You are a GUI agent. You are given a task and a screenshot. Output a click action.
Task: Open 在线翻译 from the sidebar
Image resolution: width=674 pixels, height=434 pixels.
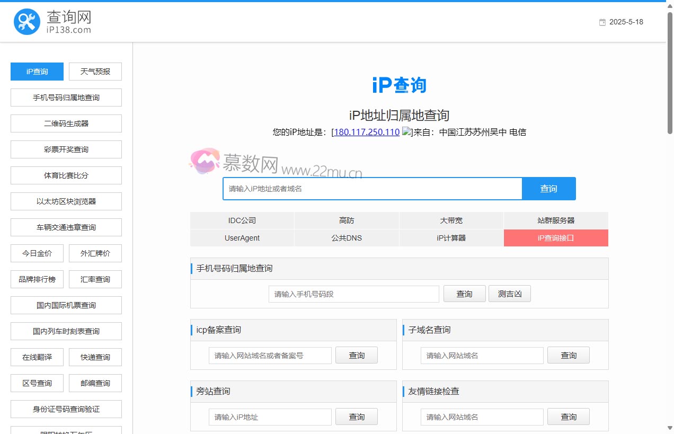pos(37,357)
